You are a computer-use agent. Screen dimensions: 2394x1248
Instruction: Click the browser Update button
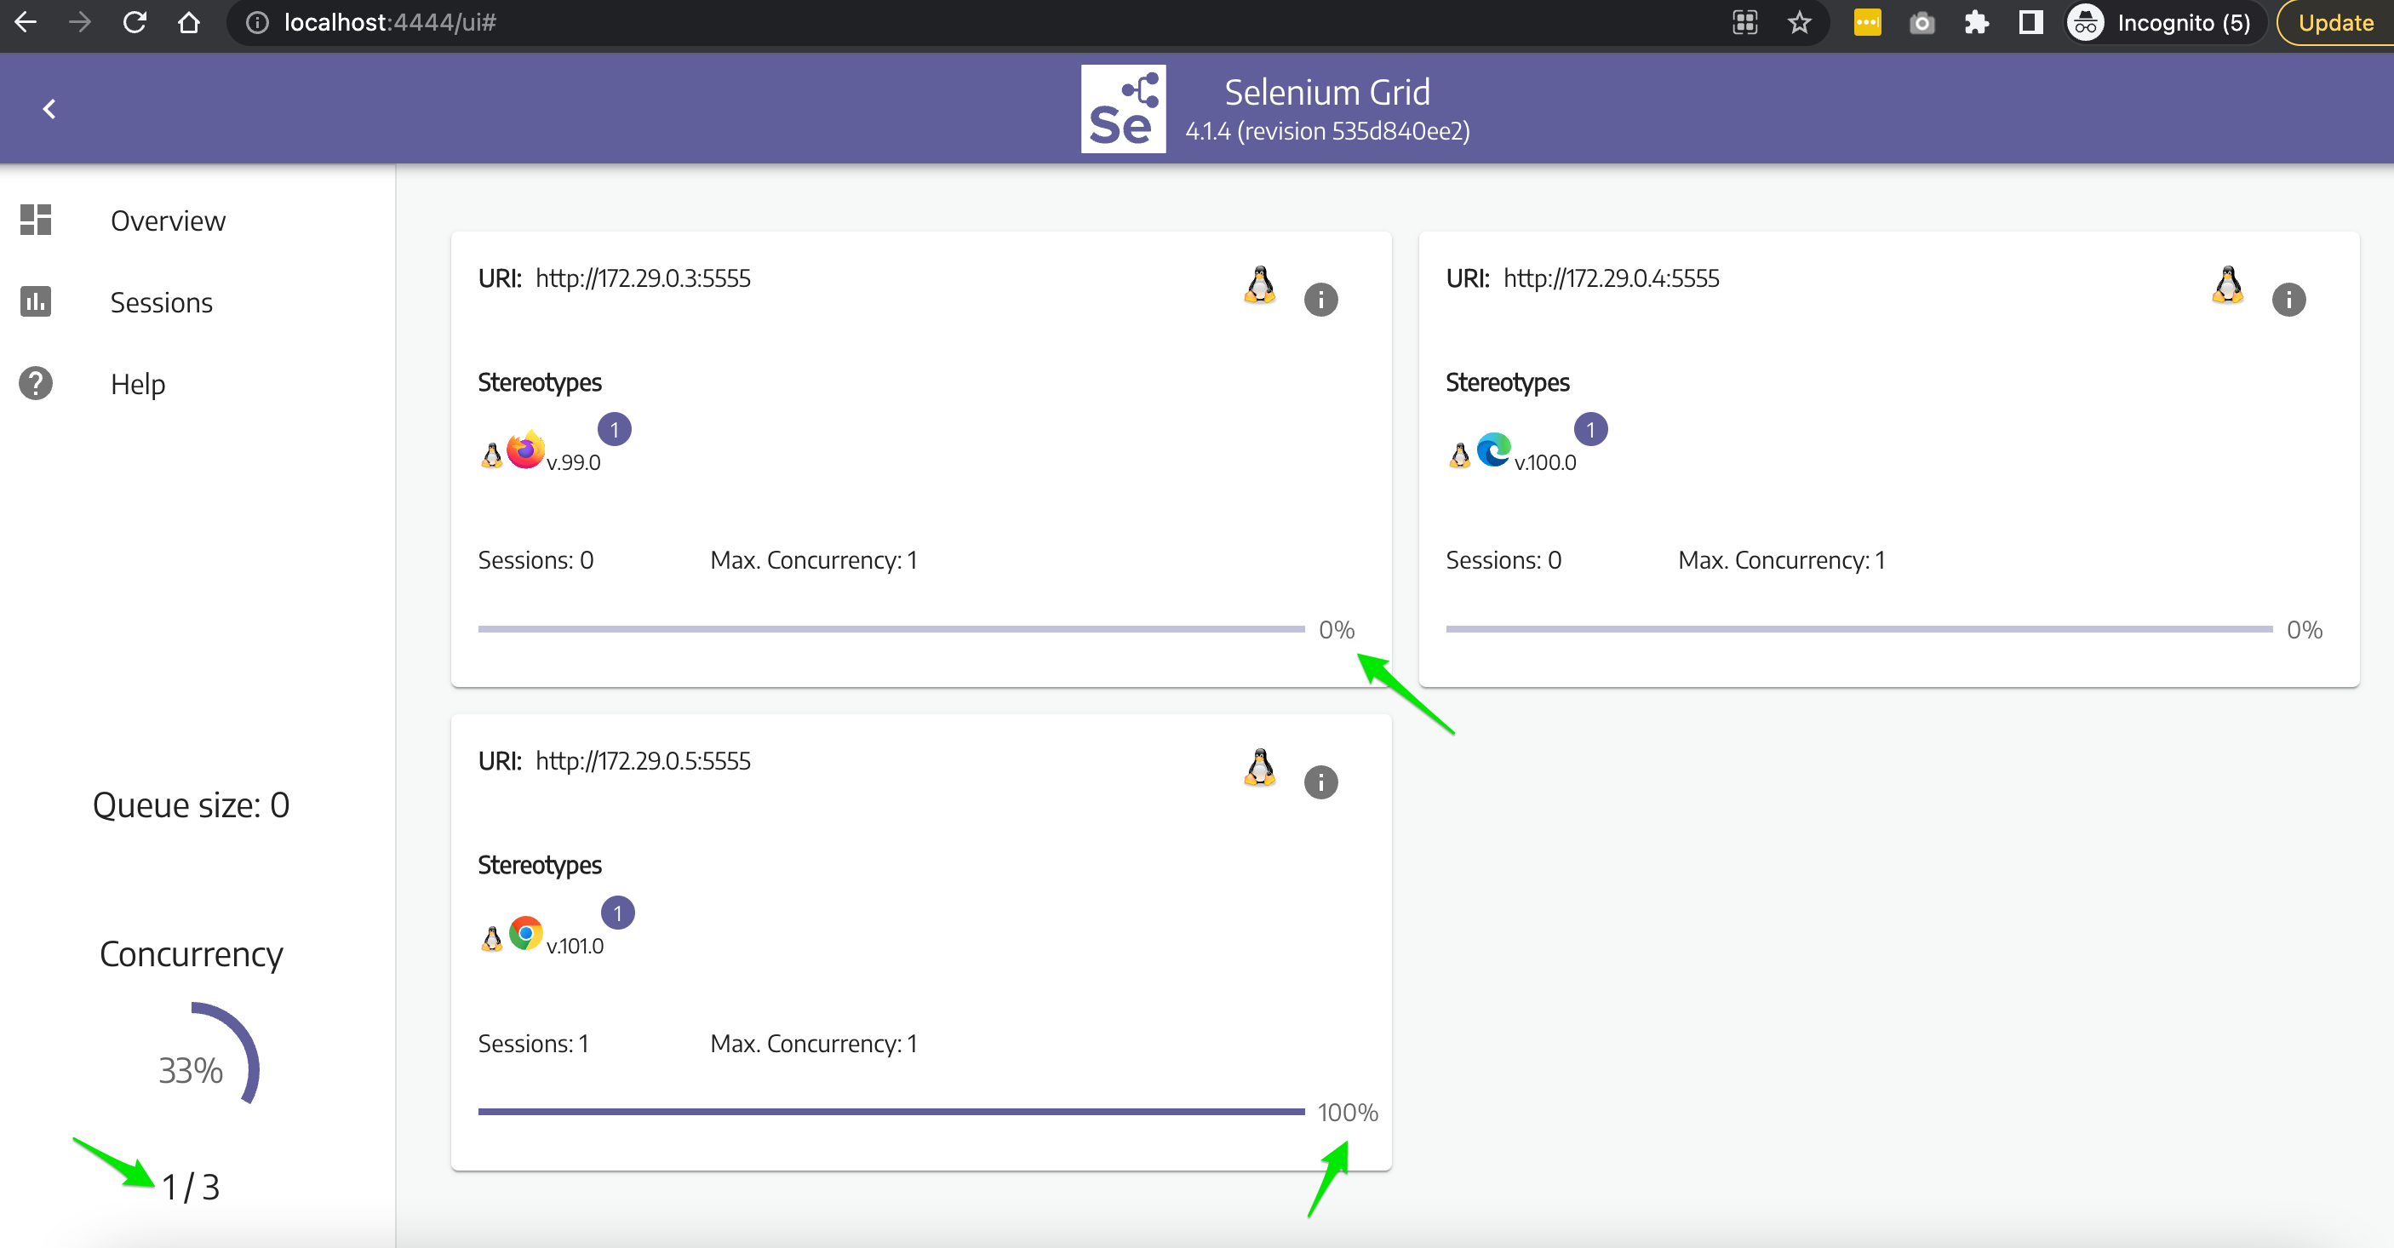(x=2334, y=22)
